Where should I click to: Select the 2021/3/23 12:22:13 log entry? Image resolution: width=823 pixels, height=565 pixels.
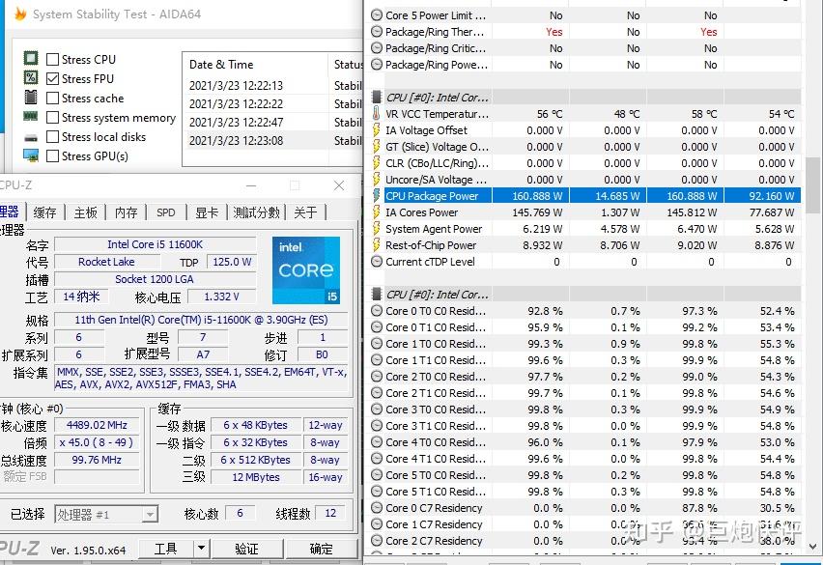coord(273,86)
